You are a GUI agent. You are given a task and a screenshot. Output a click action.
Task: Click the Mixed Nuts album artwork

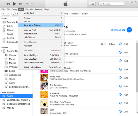click(x=44, y=78)
